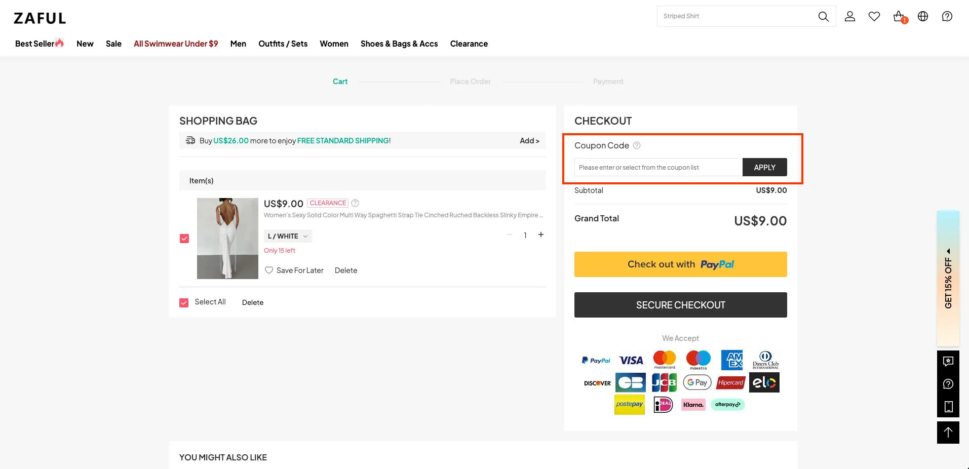The image size is (969, 469).
Task: Click the search magnifier icon
Action: point(823,16)
